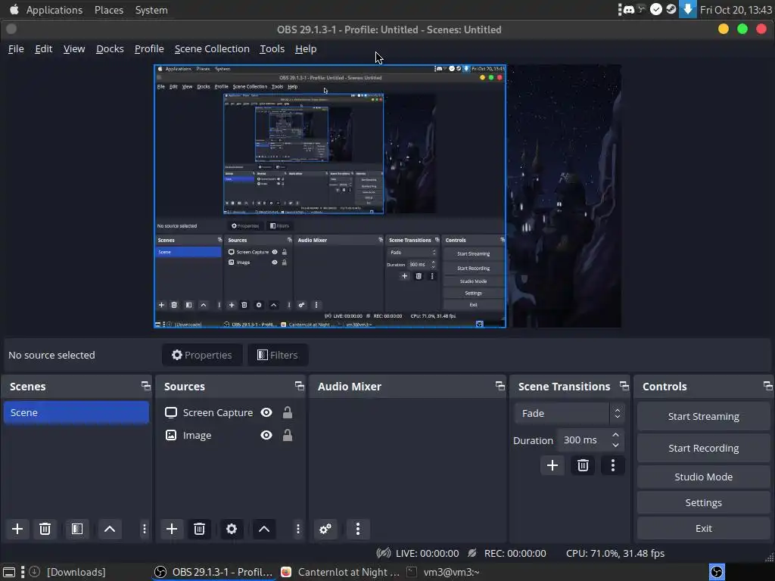Remove selected source using trash icon
The width and height of the screenshot is (775, 581).
tap(199, 529)
